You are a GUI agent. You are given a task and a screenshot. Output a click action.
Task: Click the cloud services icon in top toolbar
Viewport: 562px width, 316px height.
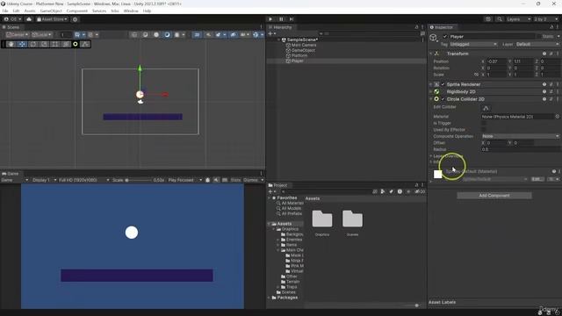[x=29, y=19]
